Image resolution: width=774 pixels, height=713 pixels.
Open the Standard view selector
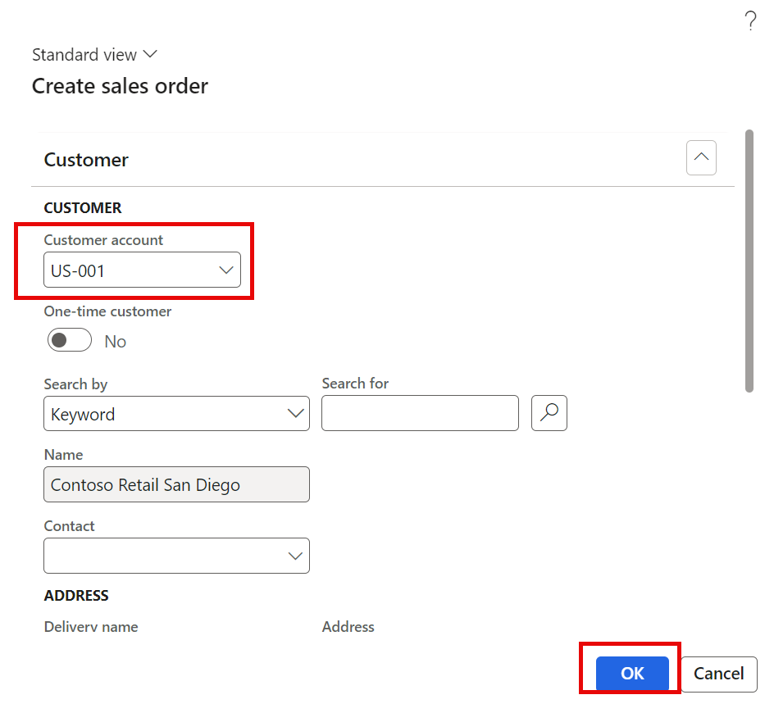(94, 54)
